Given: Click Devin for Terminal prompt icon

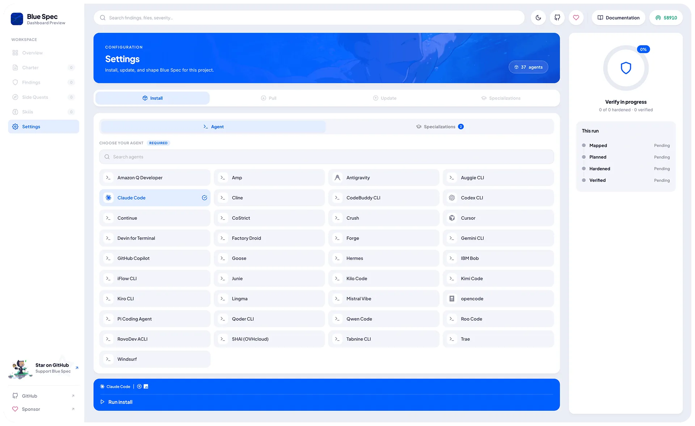Looking at the screenshot, I should (108, 238).
